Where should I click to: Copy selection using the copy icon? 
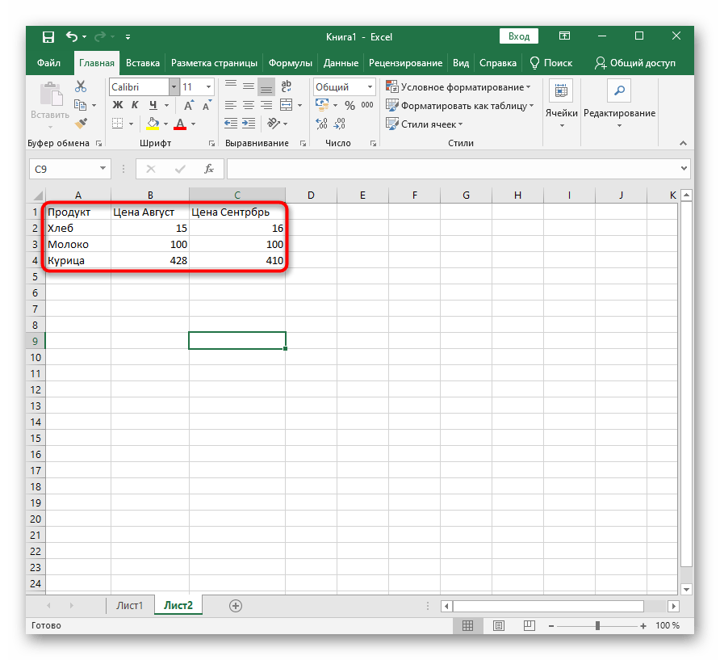tap(81, 105)
